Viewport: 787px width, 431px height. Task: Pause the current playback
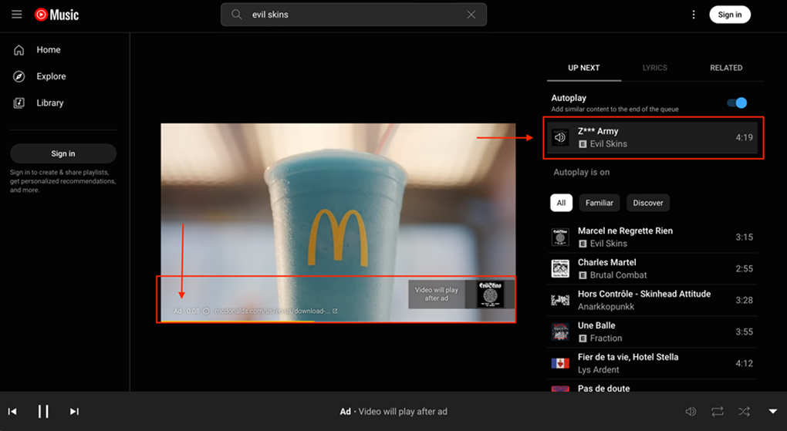coord(43,412)
